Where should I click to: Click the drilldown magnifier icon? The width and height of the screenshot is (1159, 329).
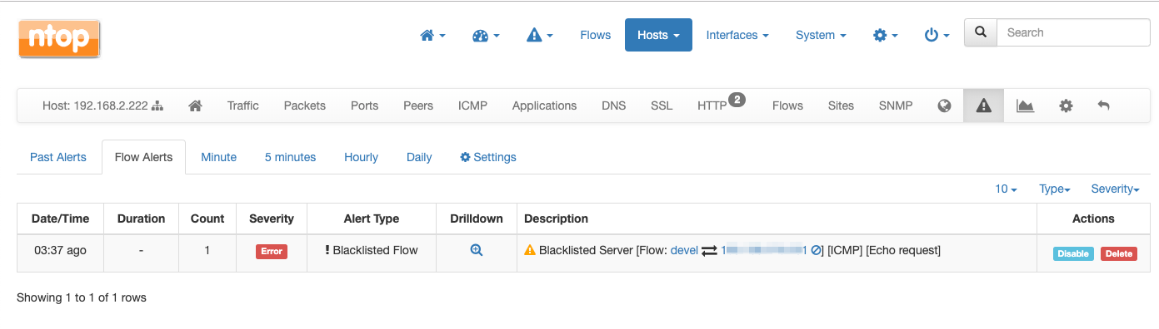477,250
